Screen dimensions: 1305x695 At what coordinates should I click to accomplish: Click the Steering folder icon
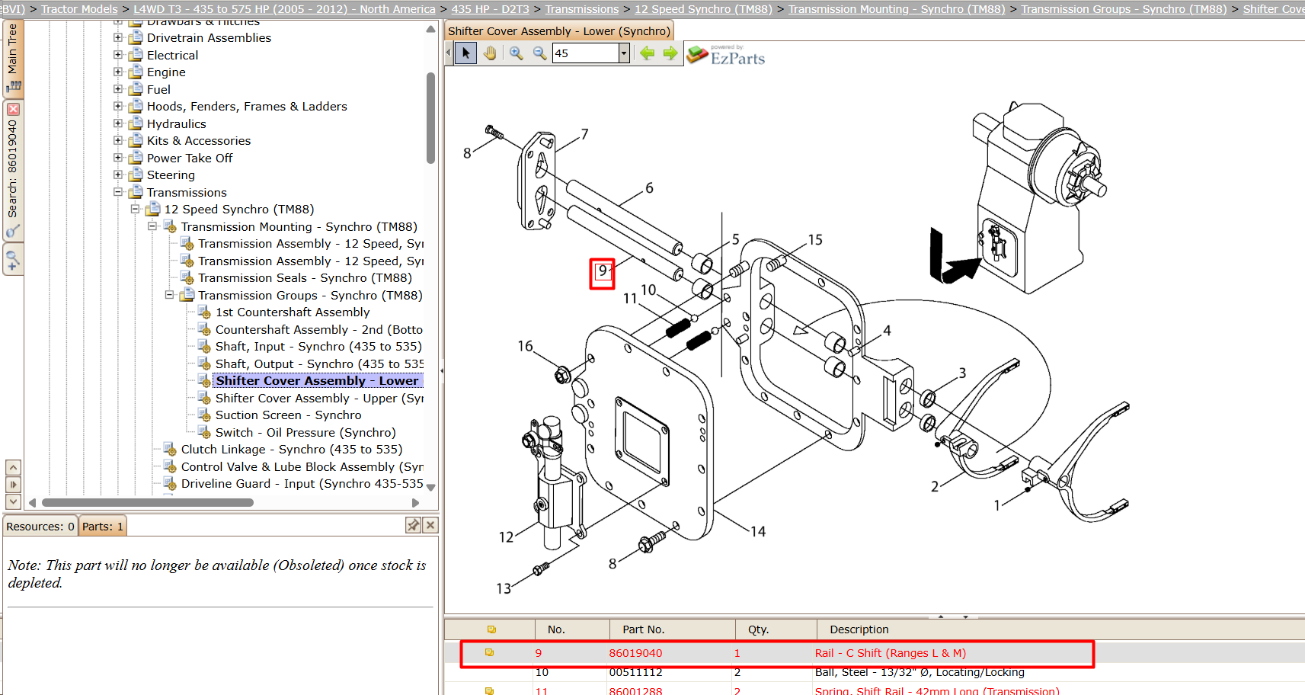pyautogui.click(x=136, y=175)
